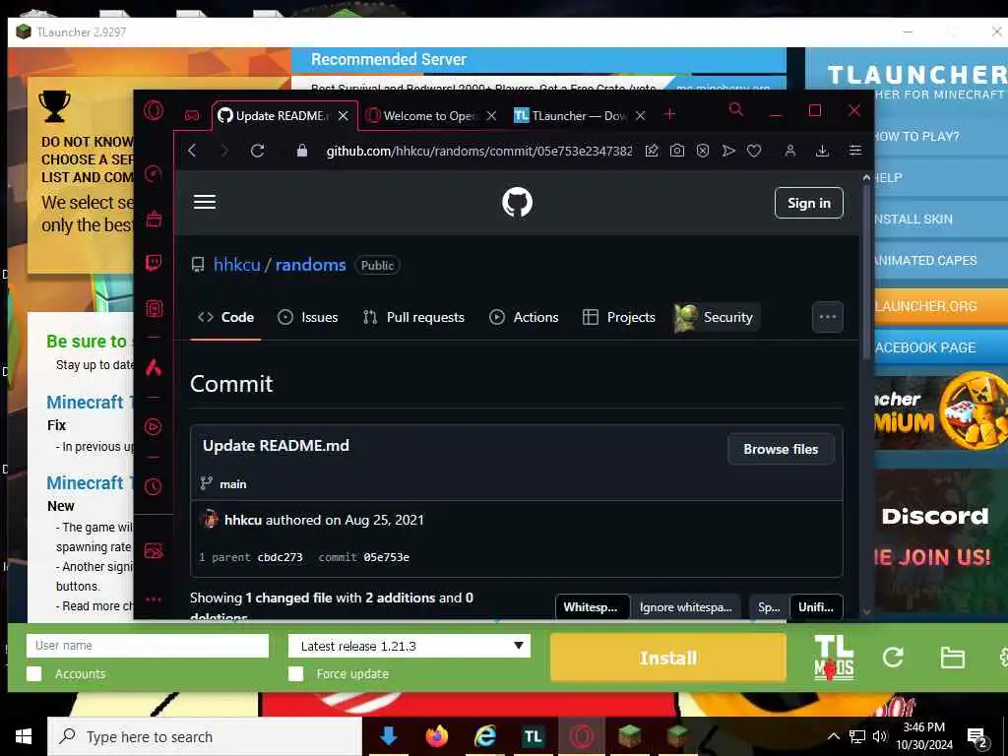Take snapshot with camera icon

[677, 151]
